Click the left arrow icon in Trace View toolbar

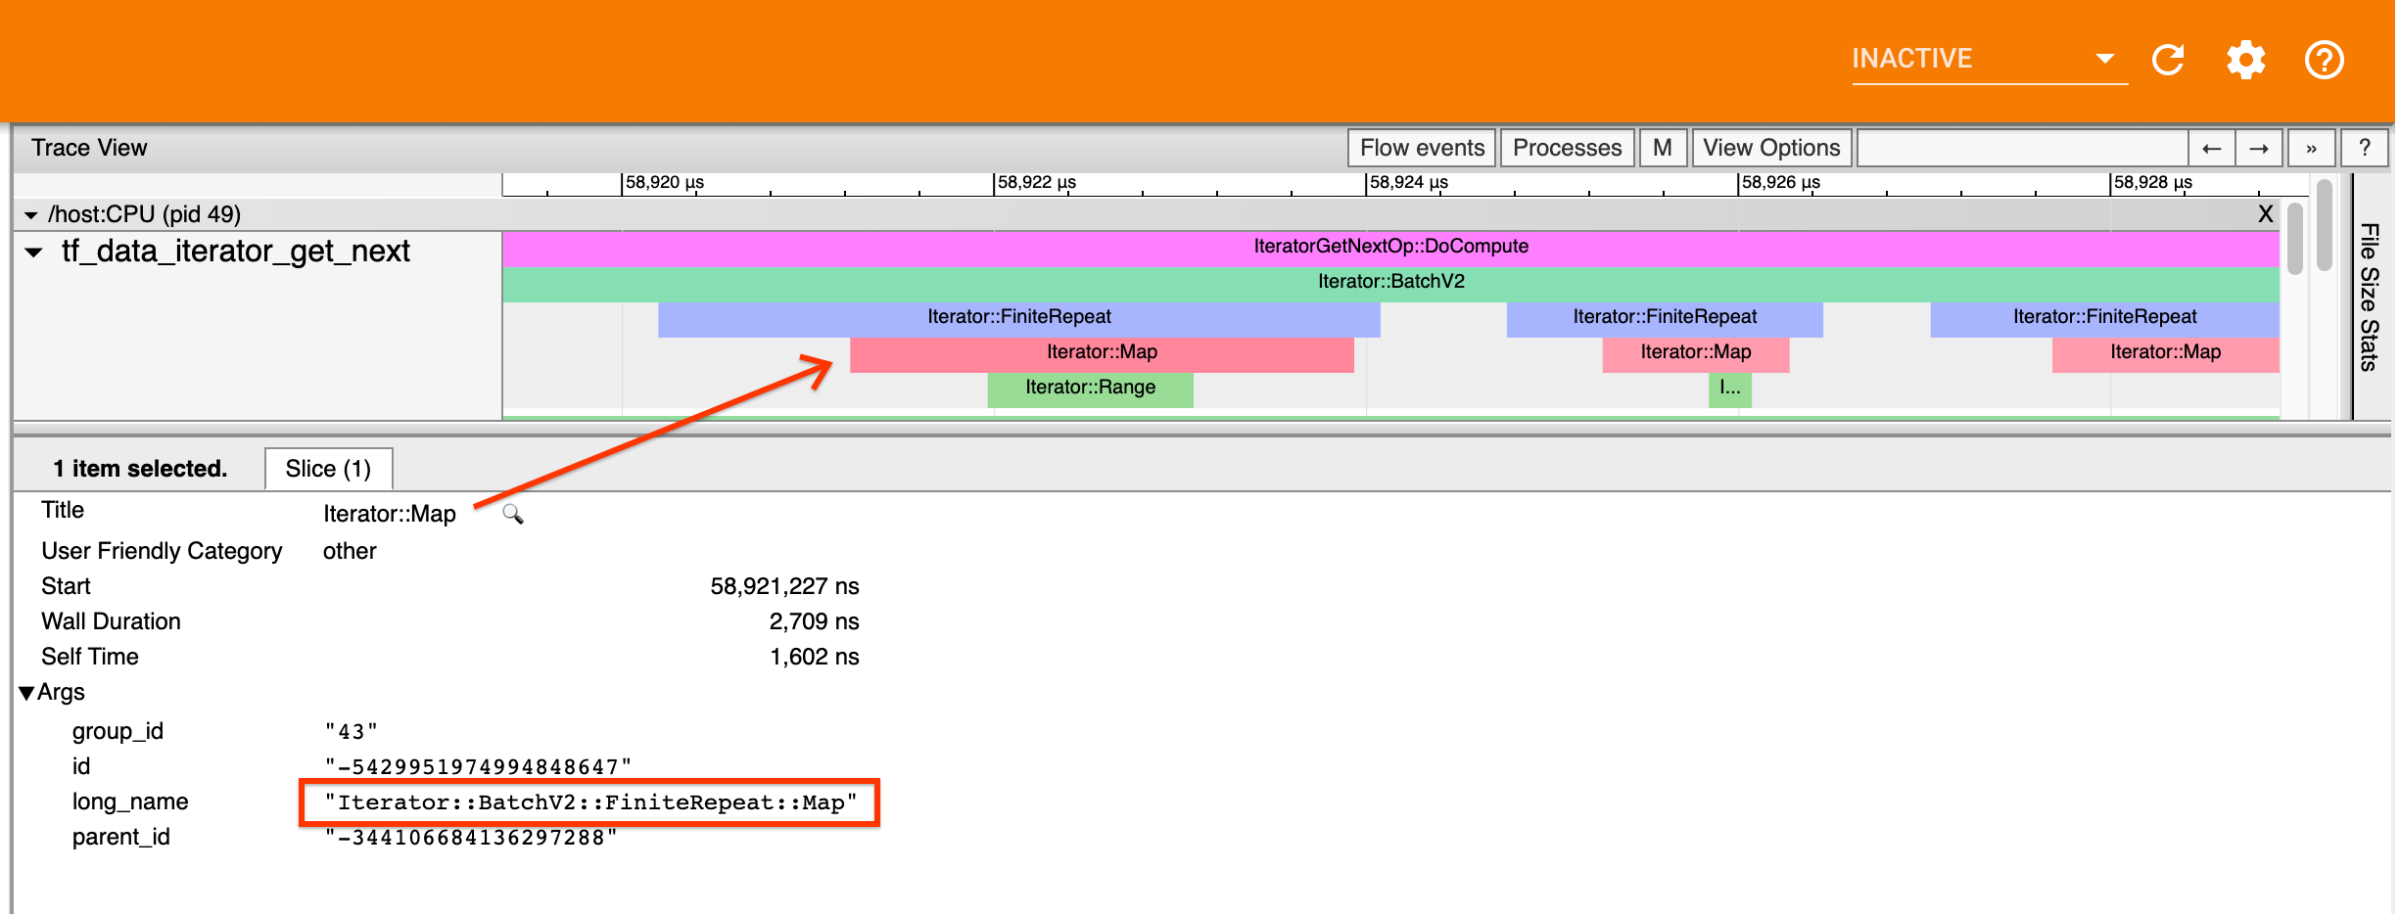2212,148
